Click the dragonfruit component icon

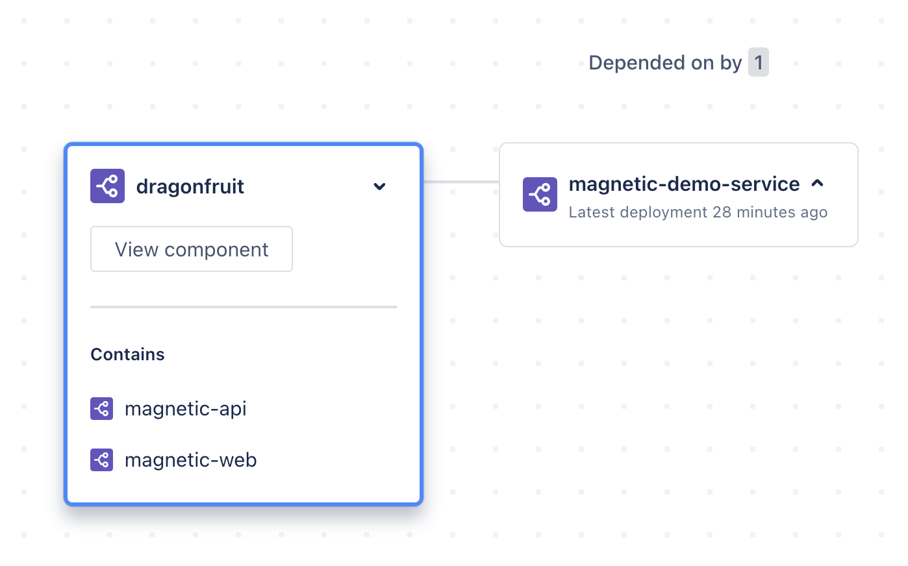point(107,186)
